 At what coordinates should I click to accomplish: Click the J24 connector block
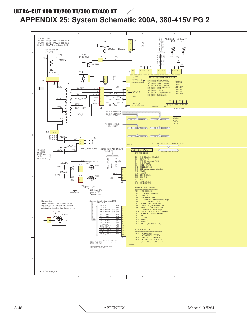124,174
